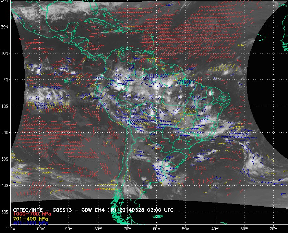Click the 40W longitude label
Viewport: 288px width, 233px height.
click(215, 229)
